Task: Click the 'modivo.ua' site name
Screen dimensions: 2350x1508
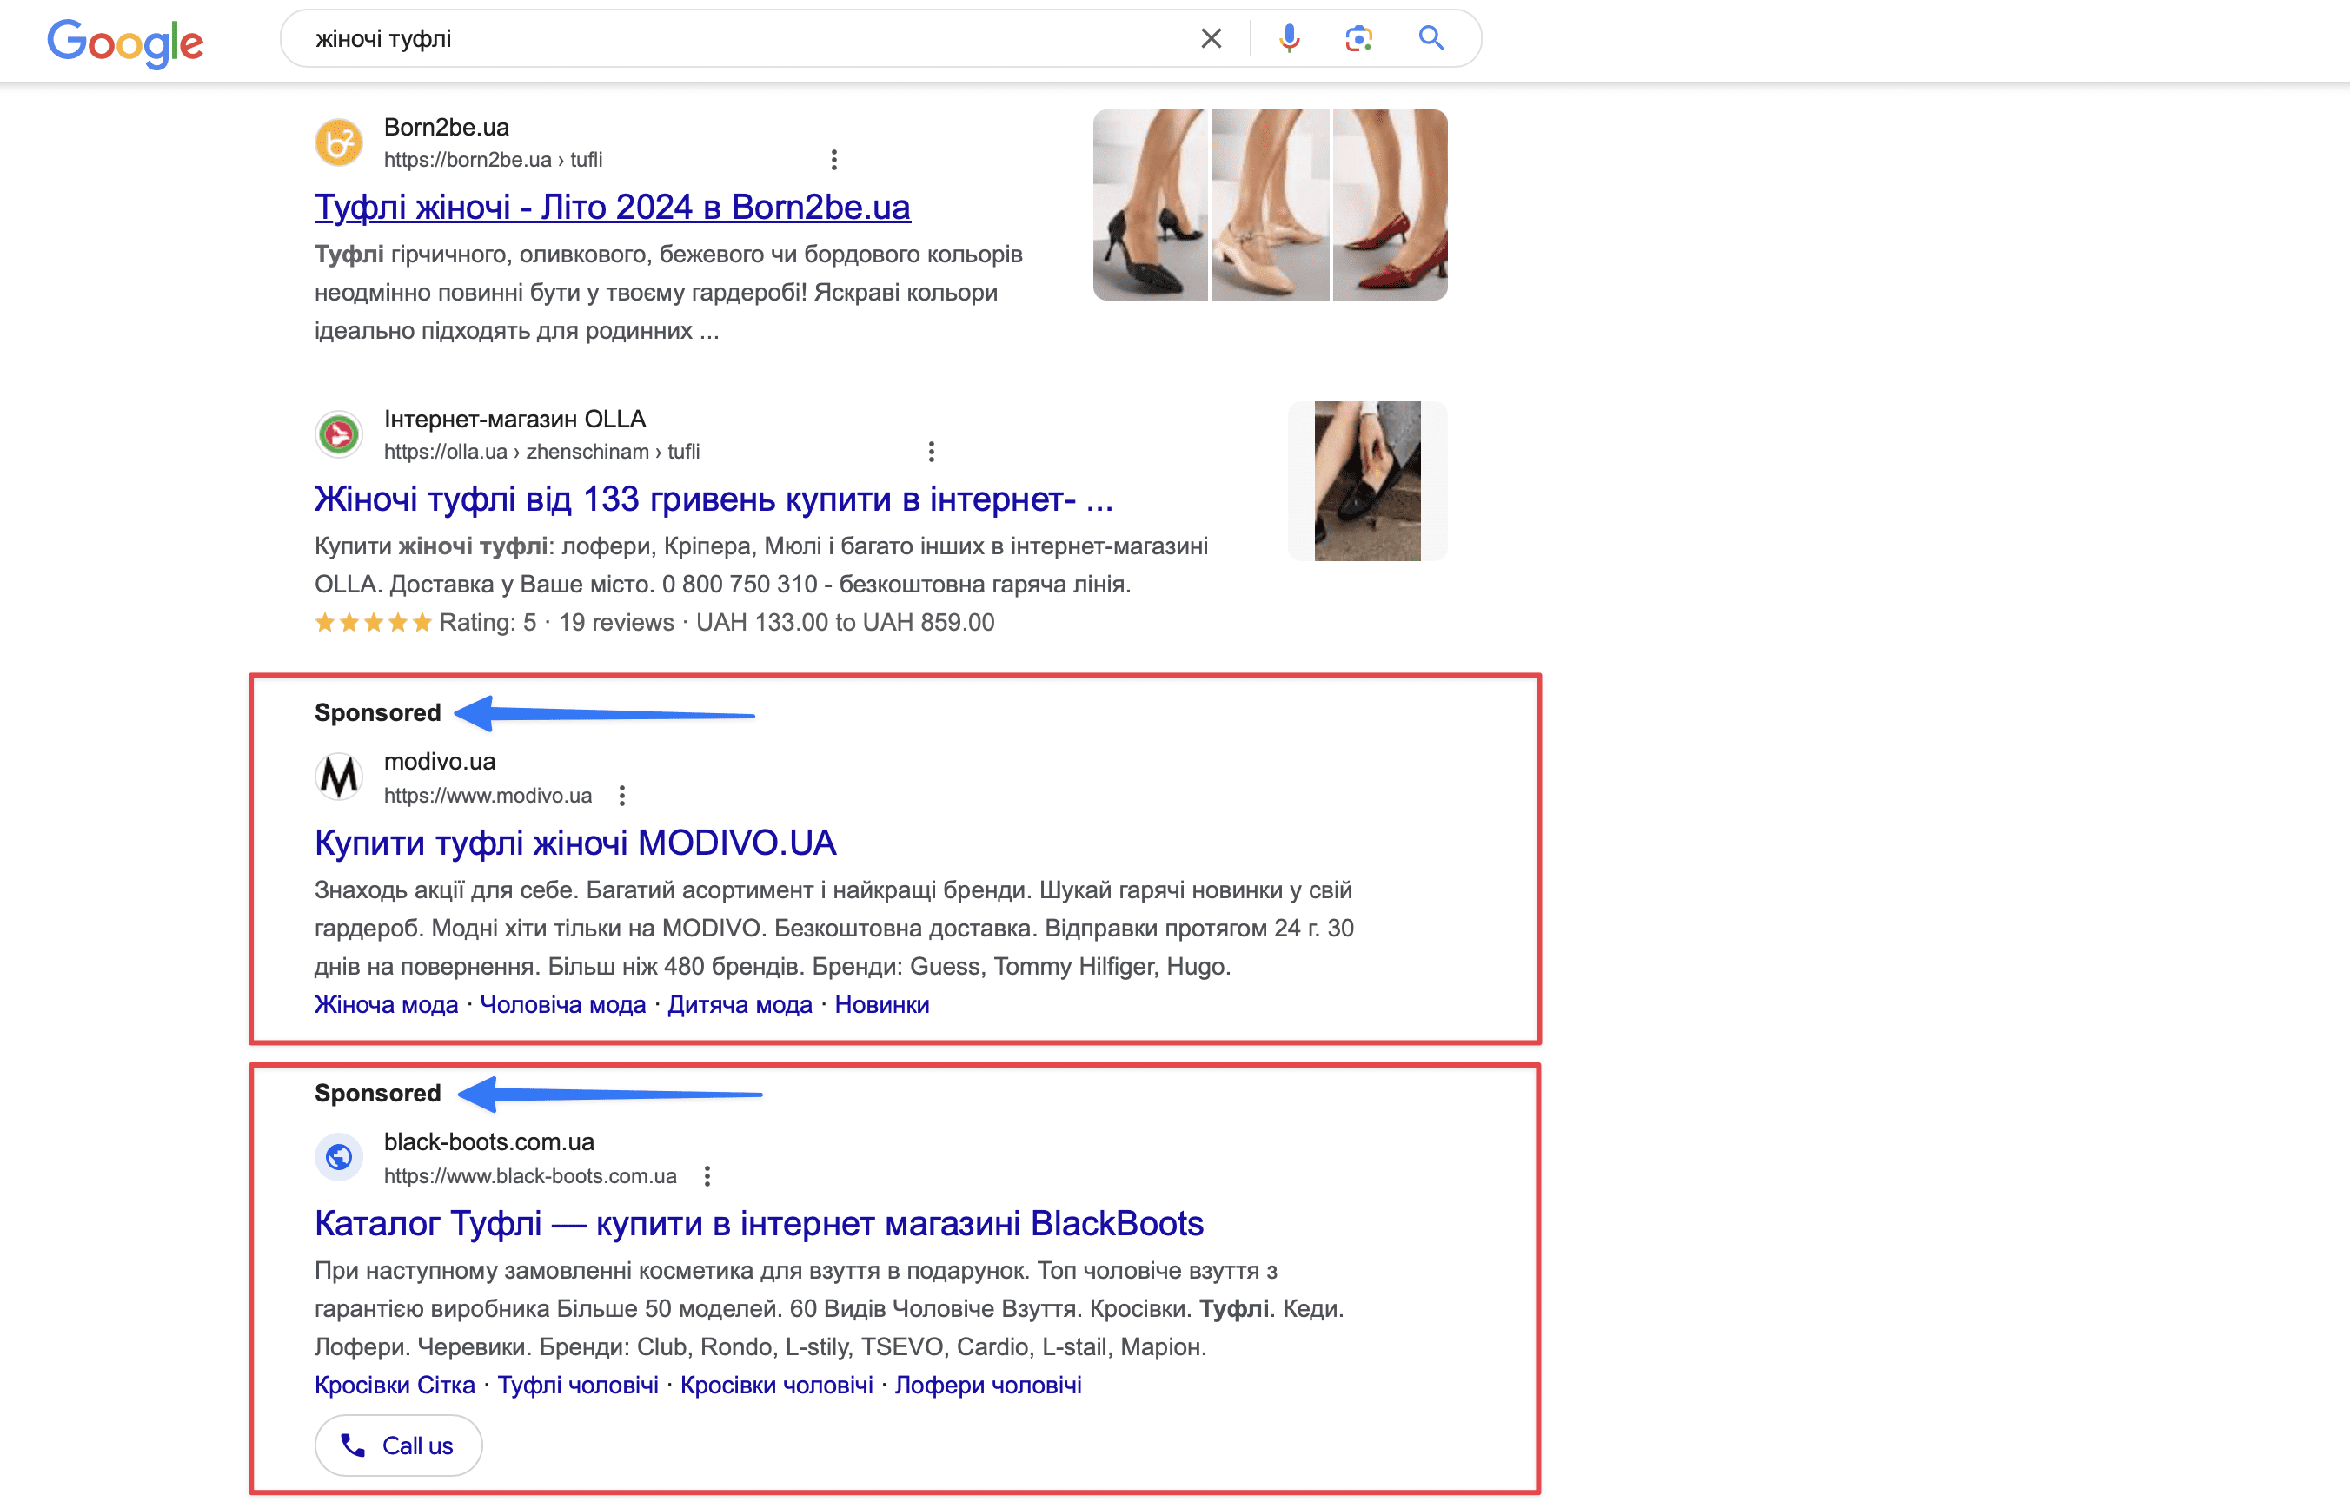Action: tap(440, 761)
